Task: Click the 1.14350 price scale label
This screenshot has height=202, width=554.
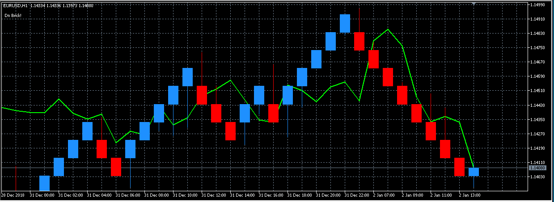Action: click(x=537, y=120)
